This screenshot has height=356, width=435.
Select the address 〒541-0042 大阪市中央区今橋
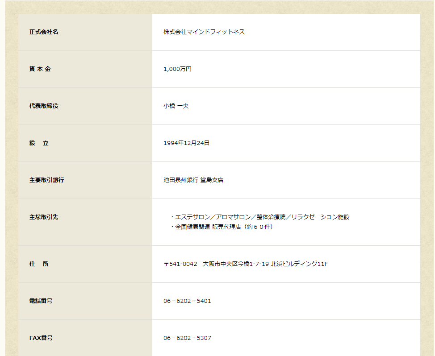tap(246, 264)
